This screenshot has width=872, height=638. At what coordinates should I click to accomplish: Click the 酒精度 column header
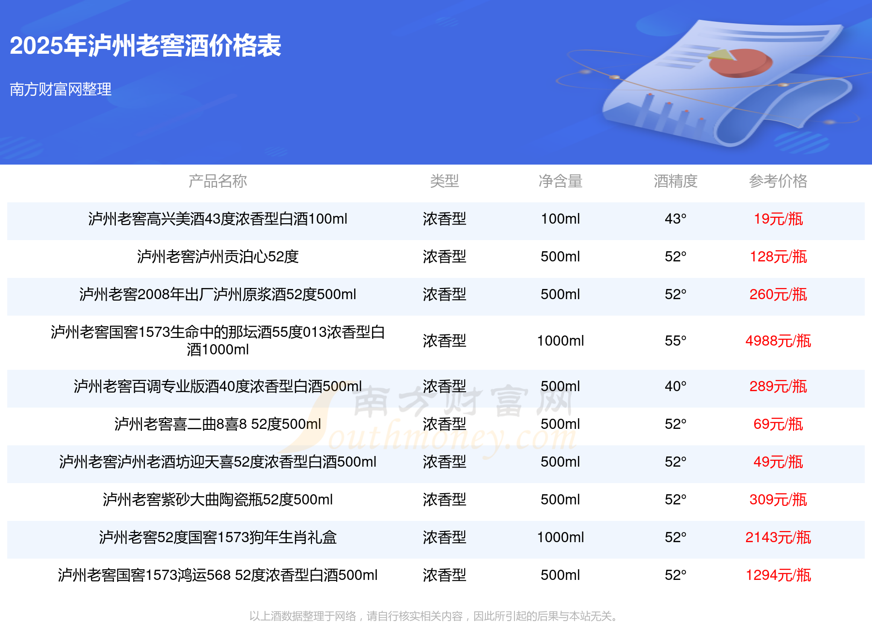pos(675,181)
